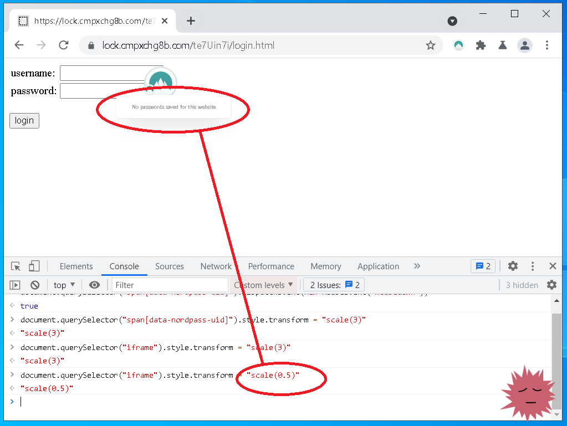The image size is (567, 426).
Task: Open the Extensions puzzle icon
Action: point(481,45)
